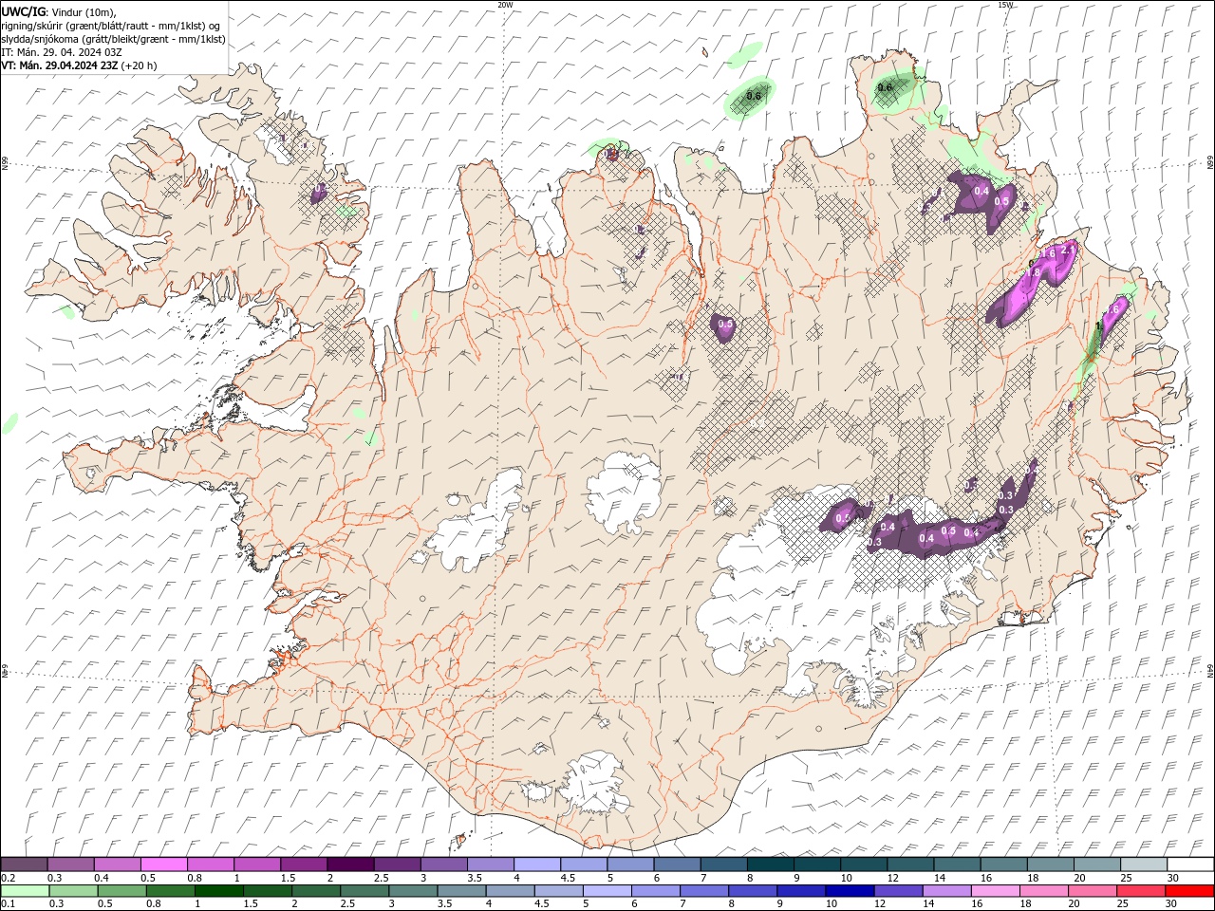Click the 'rigning/skúrir' legend description line
This screenshot has width=1215, height=911.
tap(111, 26)
